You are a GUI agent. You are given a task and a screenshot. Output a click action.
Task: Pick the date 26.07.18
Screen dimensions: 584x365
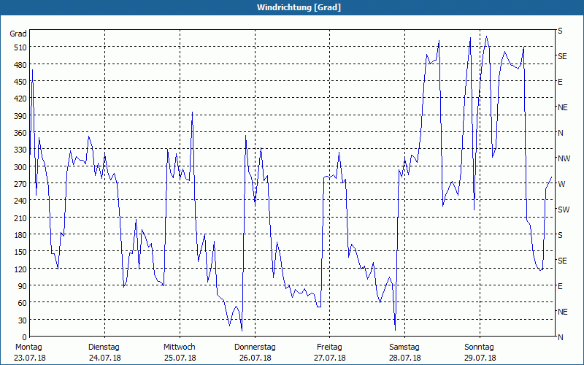click(255, 358)
